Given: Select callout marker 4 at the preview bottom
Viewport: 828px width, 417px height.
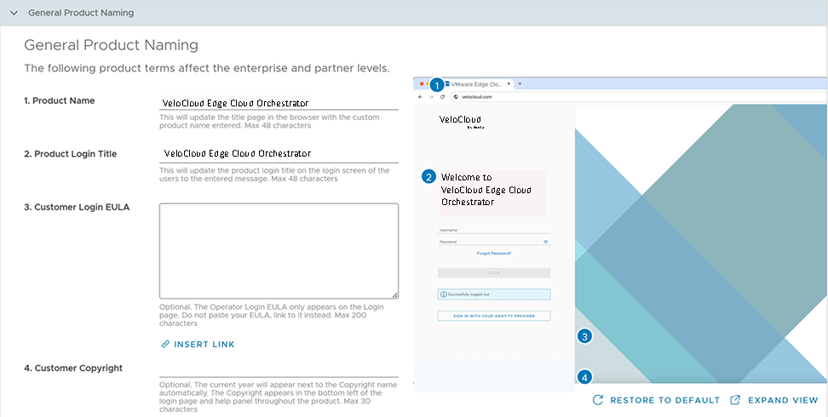Looking at the screenshot, I should tap(584, 377).
